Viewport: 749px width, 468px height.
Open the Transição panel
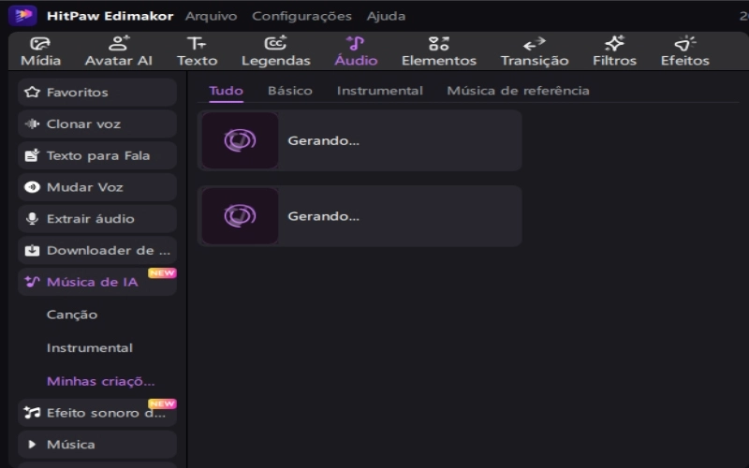(x=534, y=51)
